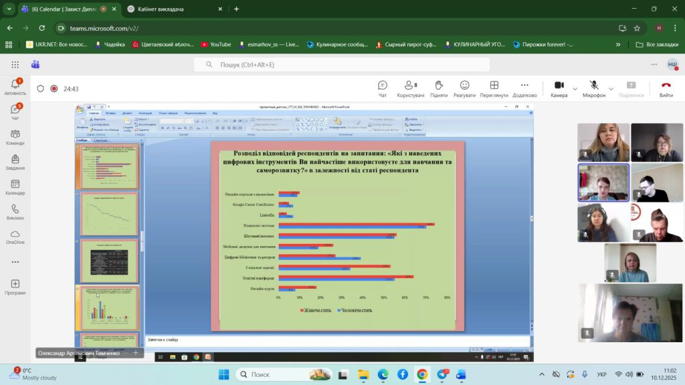Open the YouTube bookmark
This screenshot has height=385, width=685.
point(215,44)
